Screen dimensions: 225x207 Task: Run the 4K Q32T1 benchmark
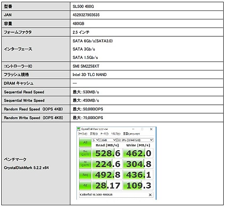pyautogui.click(x=85, y=164)
